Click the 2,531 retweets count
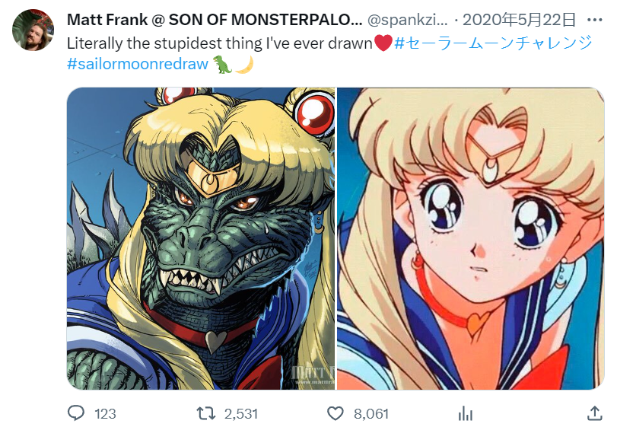Screen dimensions: 617x427 coord(241,413)
